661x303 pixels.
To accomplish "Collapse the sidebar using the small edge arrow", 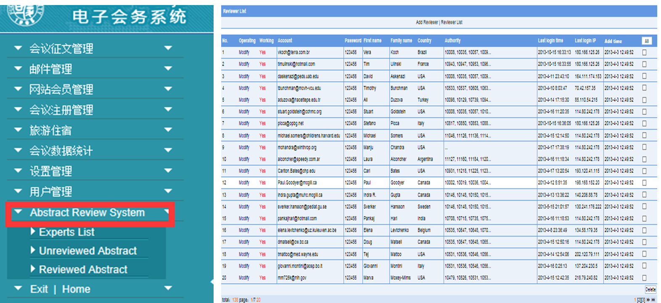I will click(x=212, y=282).
